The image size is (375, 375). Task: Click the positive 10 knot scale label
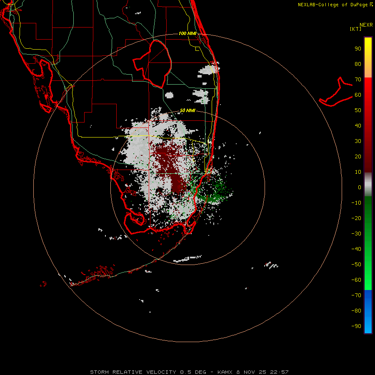358,172
